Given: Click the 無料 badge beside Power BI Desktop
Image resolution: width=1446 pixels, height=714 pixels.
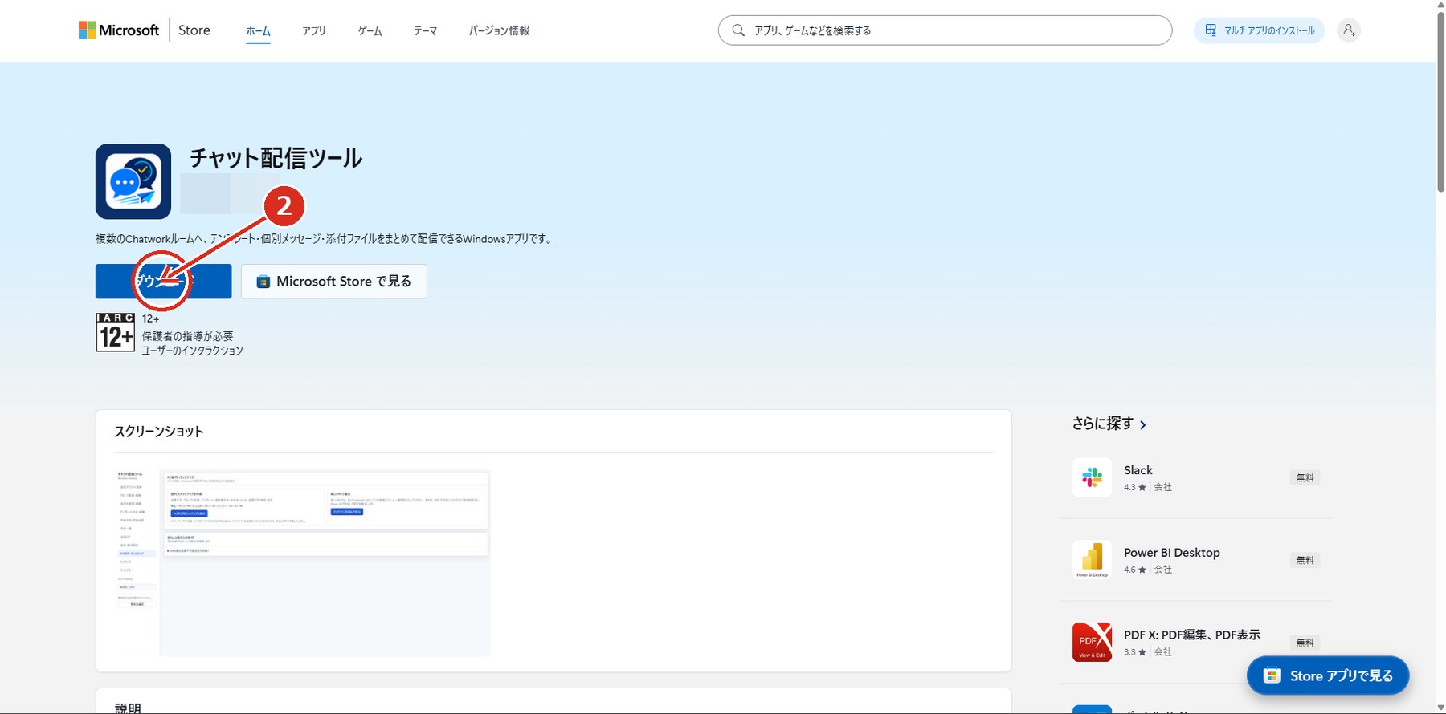Looking at the screenshot, I should tap(1305, 560).
